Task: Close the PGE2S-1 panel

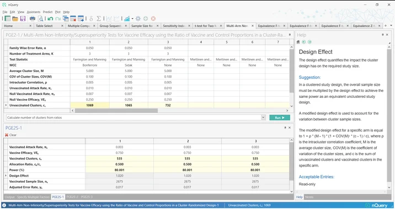Action: [290, 128]
